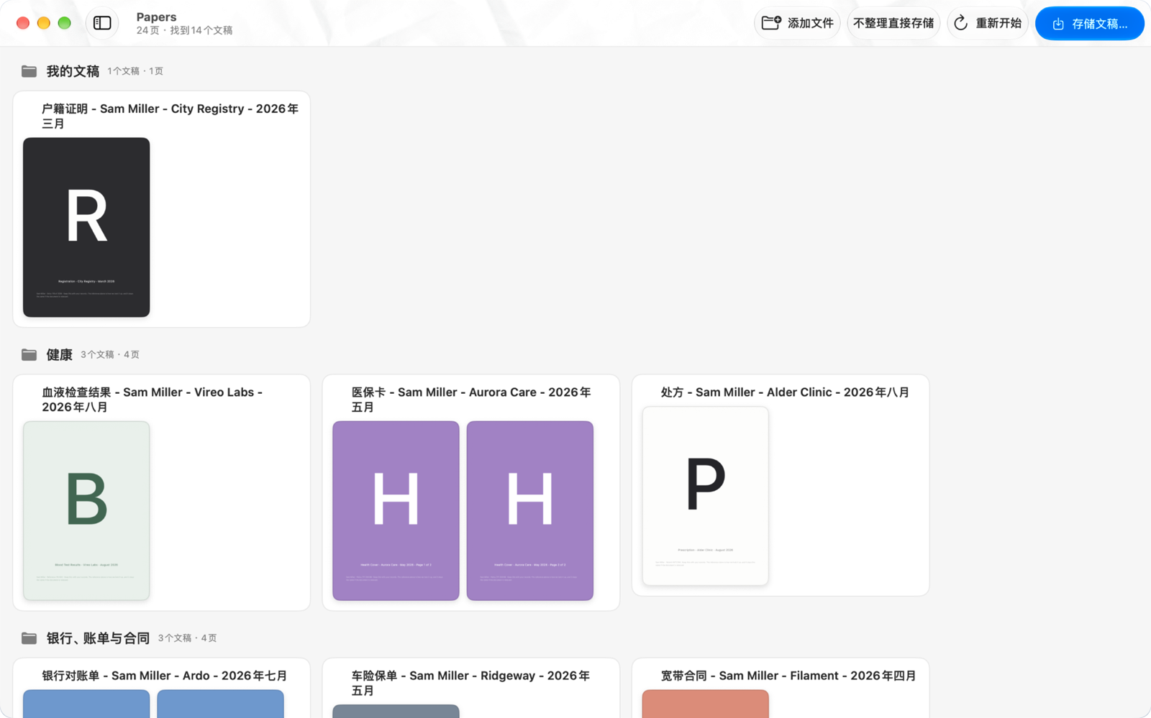1151x718 pixels.
Task: Click the restart circular arrow icon
Action: [960, 23]
